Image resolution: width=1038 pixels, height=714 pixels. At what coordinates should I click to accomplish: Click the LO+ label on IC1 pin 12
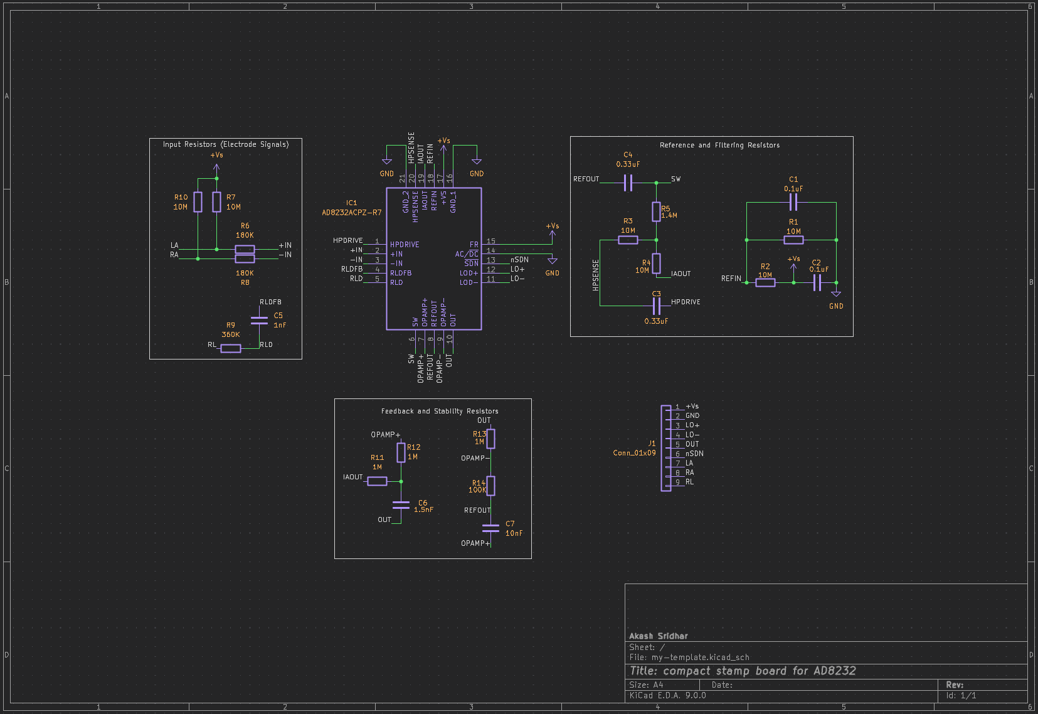[517, 269]
